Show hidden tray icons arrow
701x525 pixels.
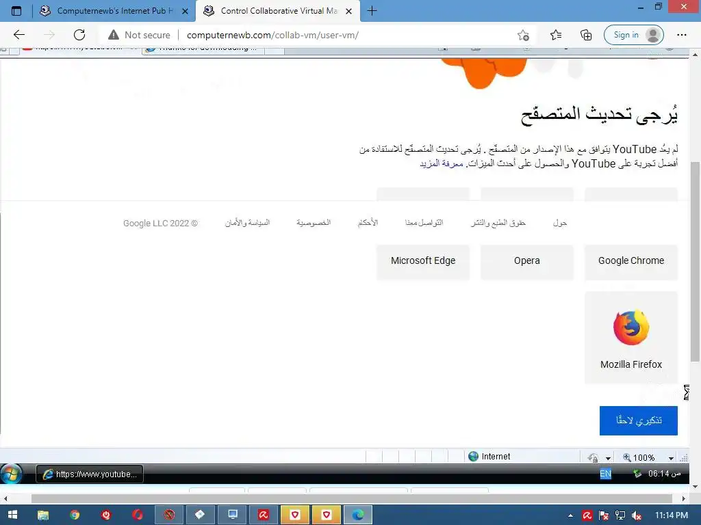point(570,515)
